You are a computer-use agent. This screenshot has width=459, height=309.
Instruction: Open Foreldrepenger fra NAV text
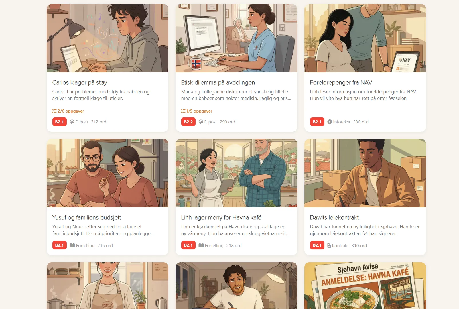[341, 83]
